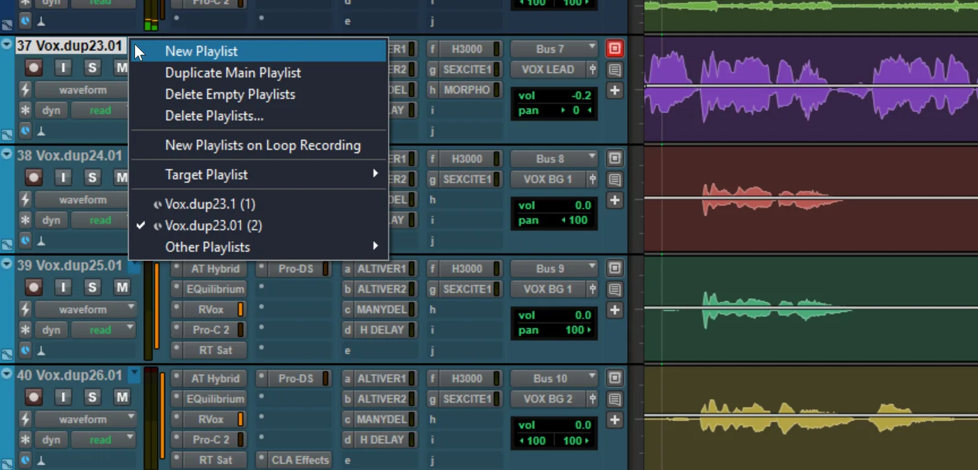Toggle track freeze snowflake on track 37

pyautogui.click(x=25, y=110)
